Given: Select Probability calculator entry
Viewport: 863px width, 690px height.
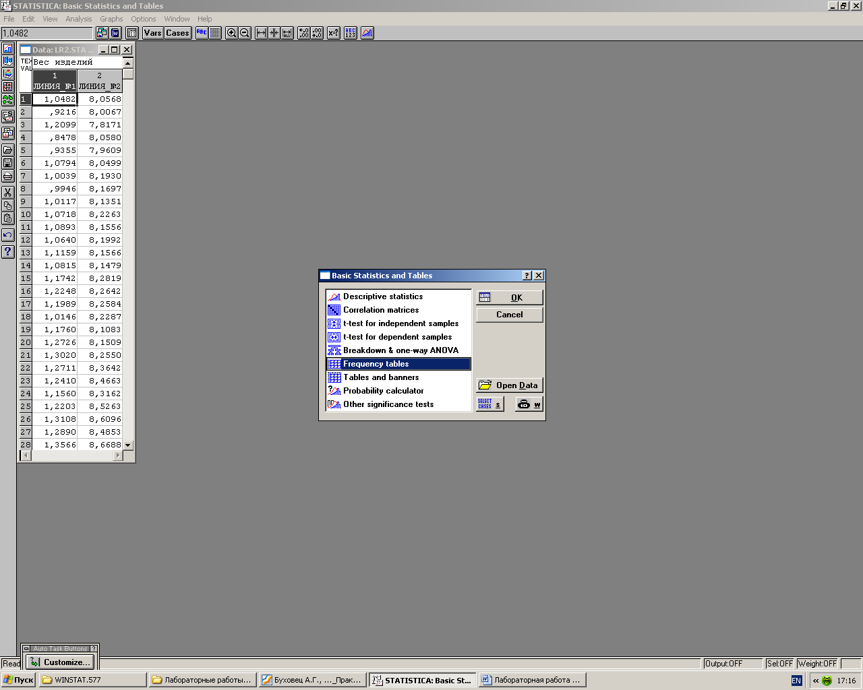Looking at the screenshot, I should tap(398, 391).
